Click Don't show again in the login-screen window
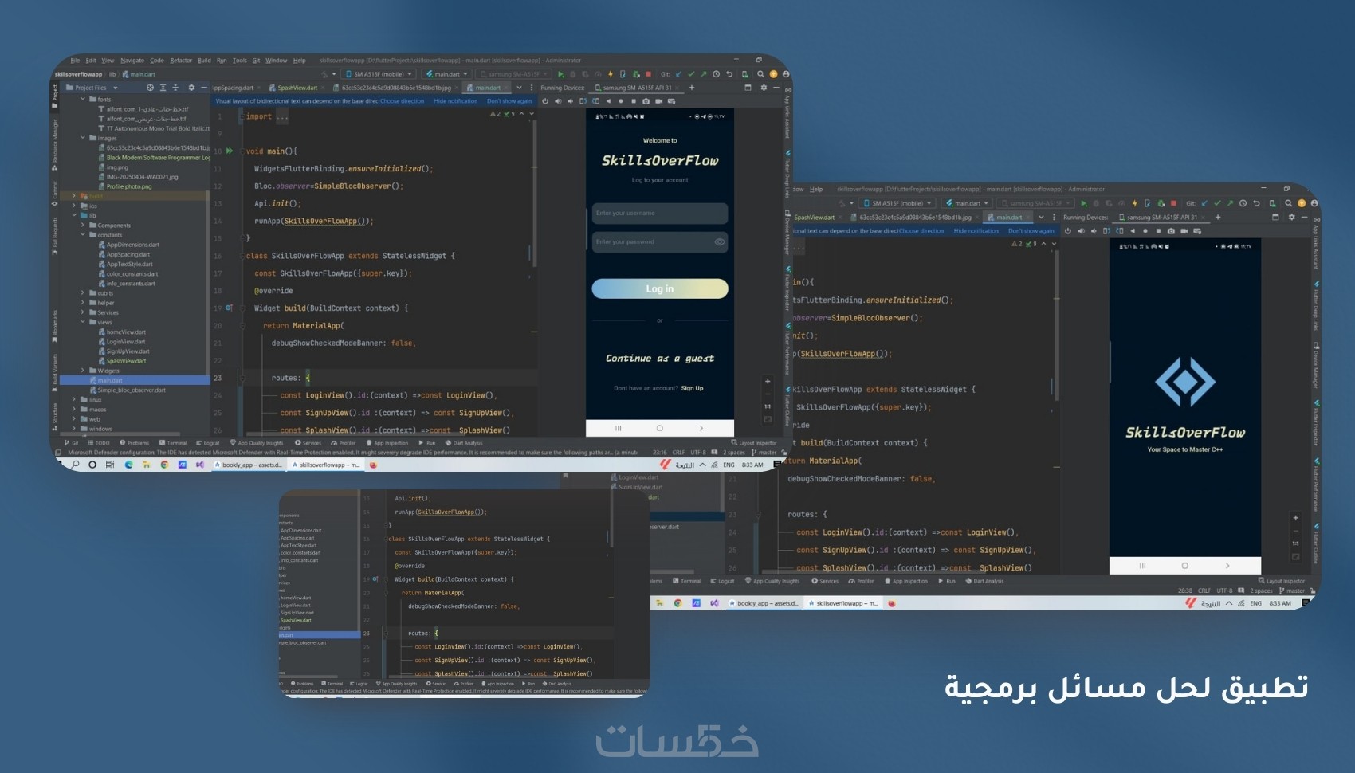Viewport: 1355px width, 773px height. click(509, 101)
